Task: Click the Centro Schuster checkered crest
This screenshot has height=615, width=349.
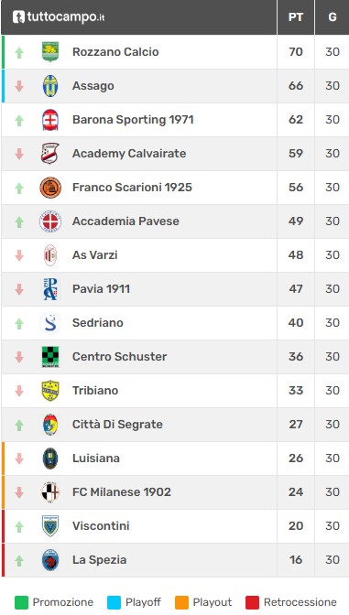Action: click(x=50, y=357)
